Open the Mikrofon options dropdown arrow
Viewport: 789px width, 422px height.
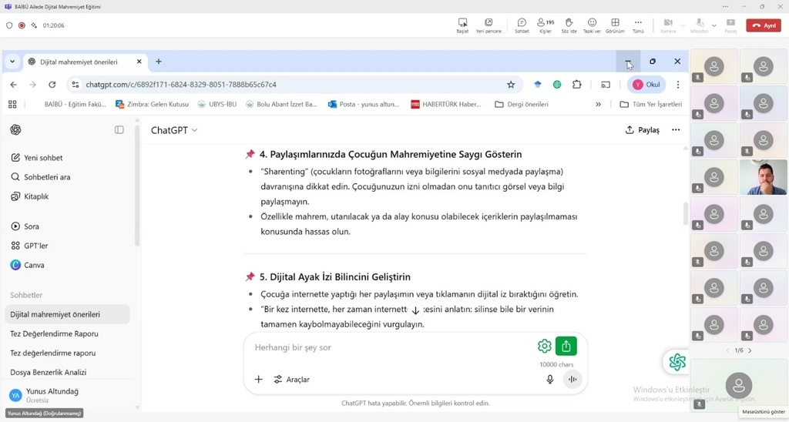713,25
